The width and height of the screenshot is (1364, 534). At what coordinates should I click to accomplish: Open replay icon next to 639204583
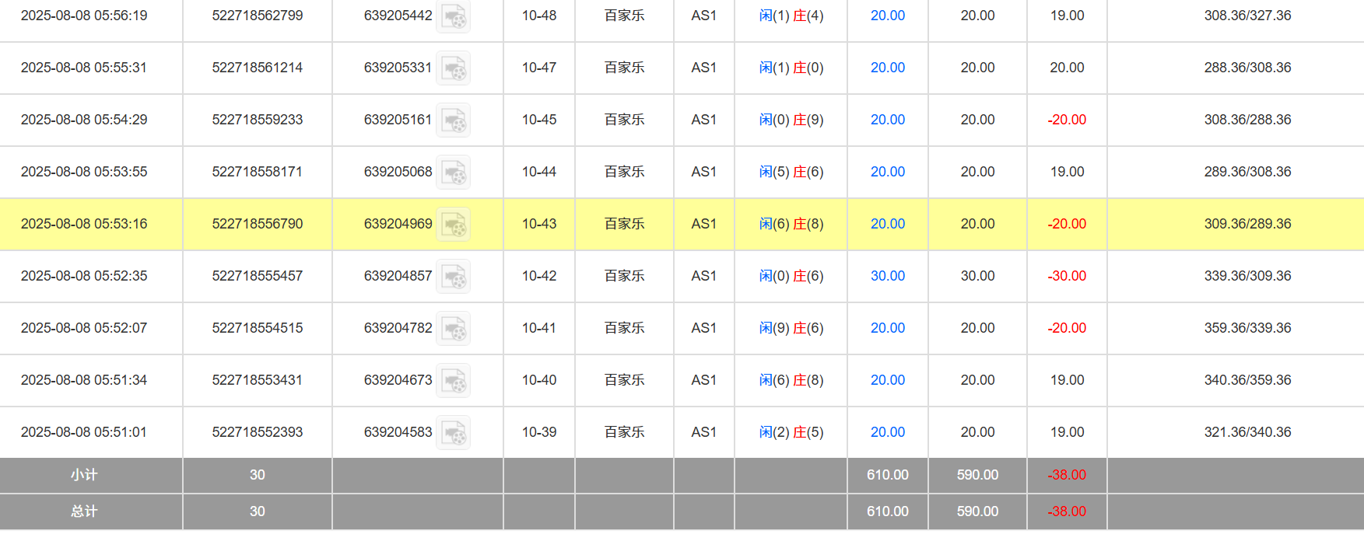pos(453,433)
